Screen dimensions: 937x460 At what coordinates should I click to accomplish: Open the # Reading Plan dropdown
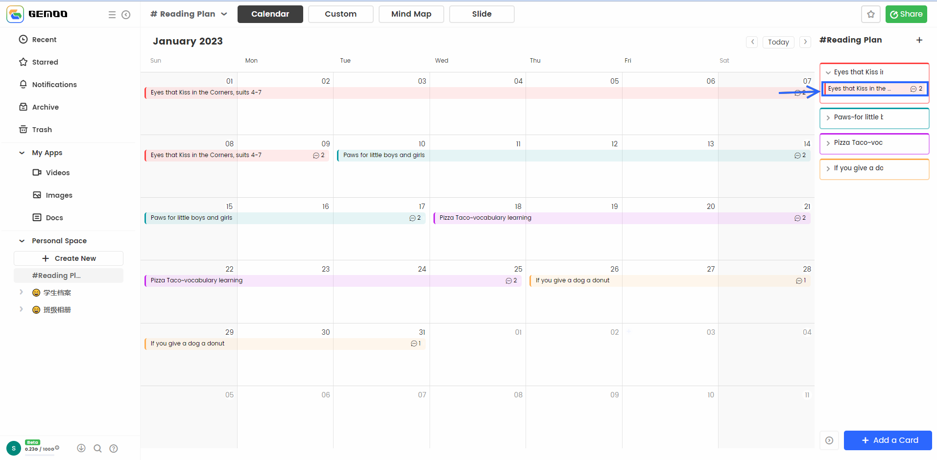click(x=189, y=14)
